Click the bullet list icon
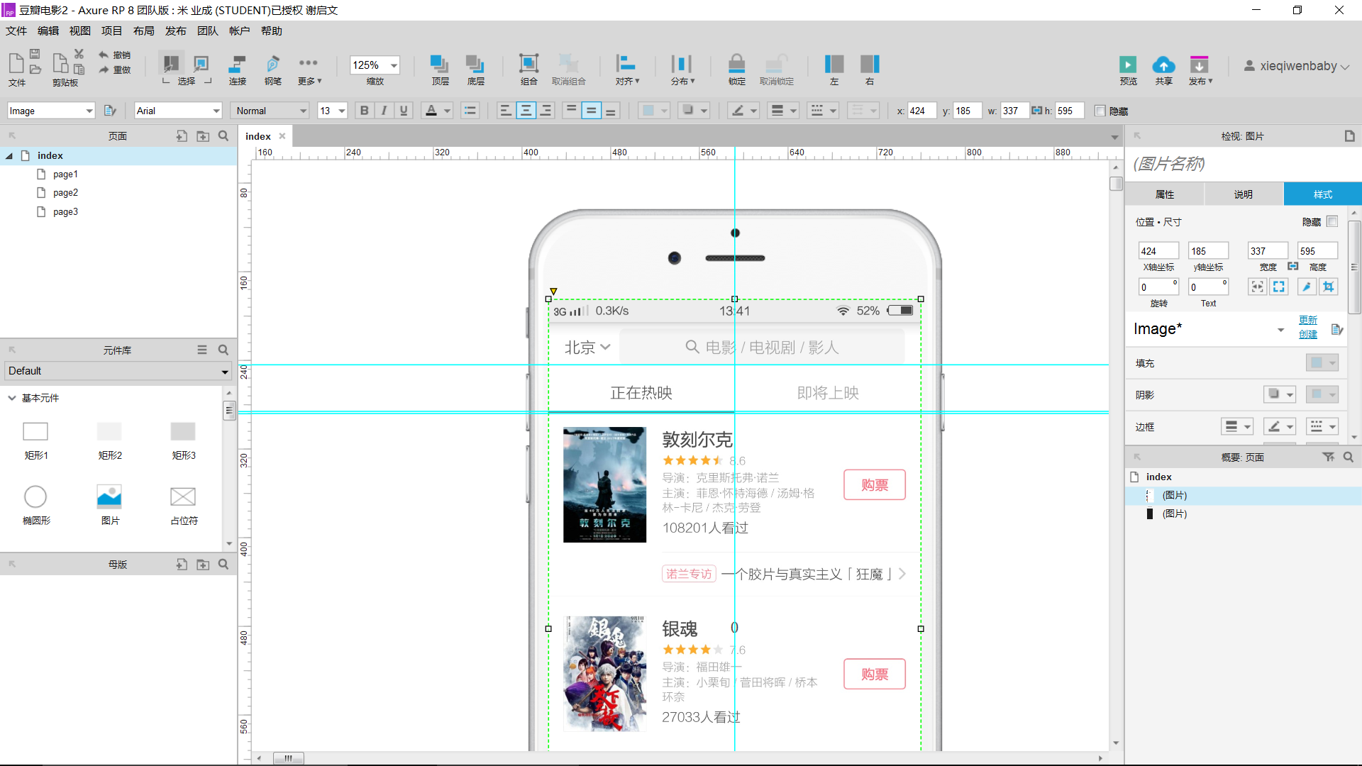Image resolution: width=1362 pixels, height=766 pixels. coord(470,111)
